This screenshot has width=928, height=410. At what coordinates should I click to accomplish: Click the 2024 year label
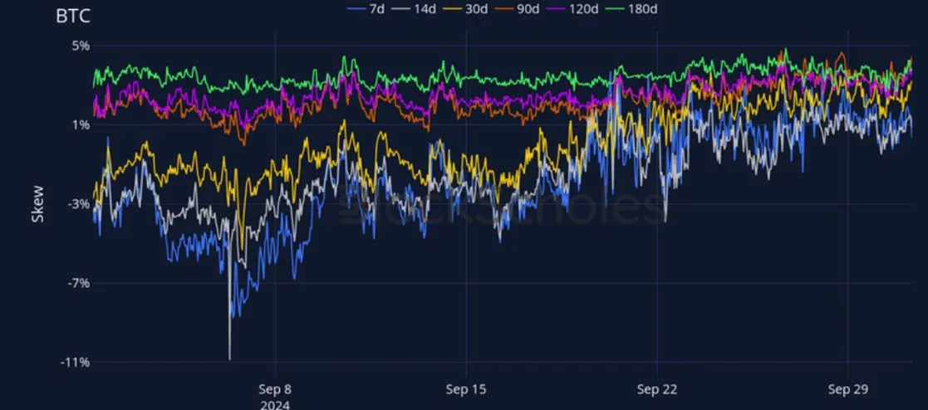point(275,405)
